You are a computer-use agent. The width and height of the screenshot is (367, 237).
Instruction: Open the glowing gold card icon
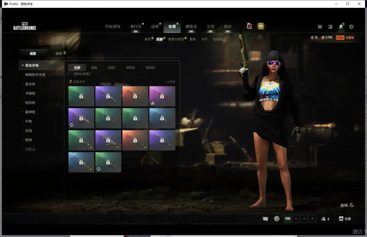(261, 26)
